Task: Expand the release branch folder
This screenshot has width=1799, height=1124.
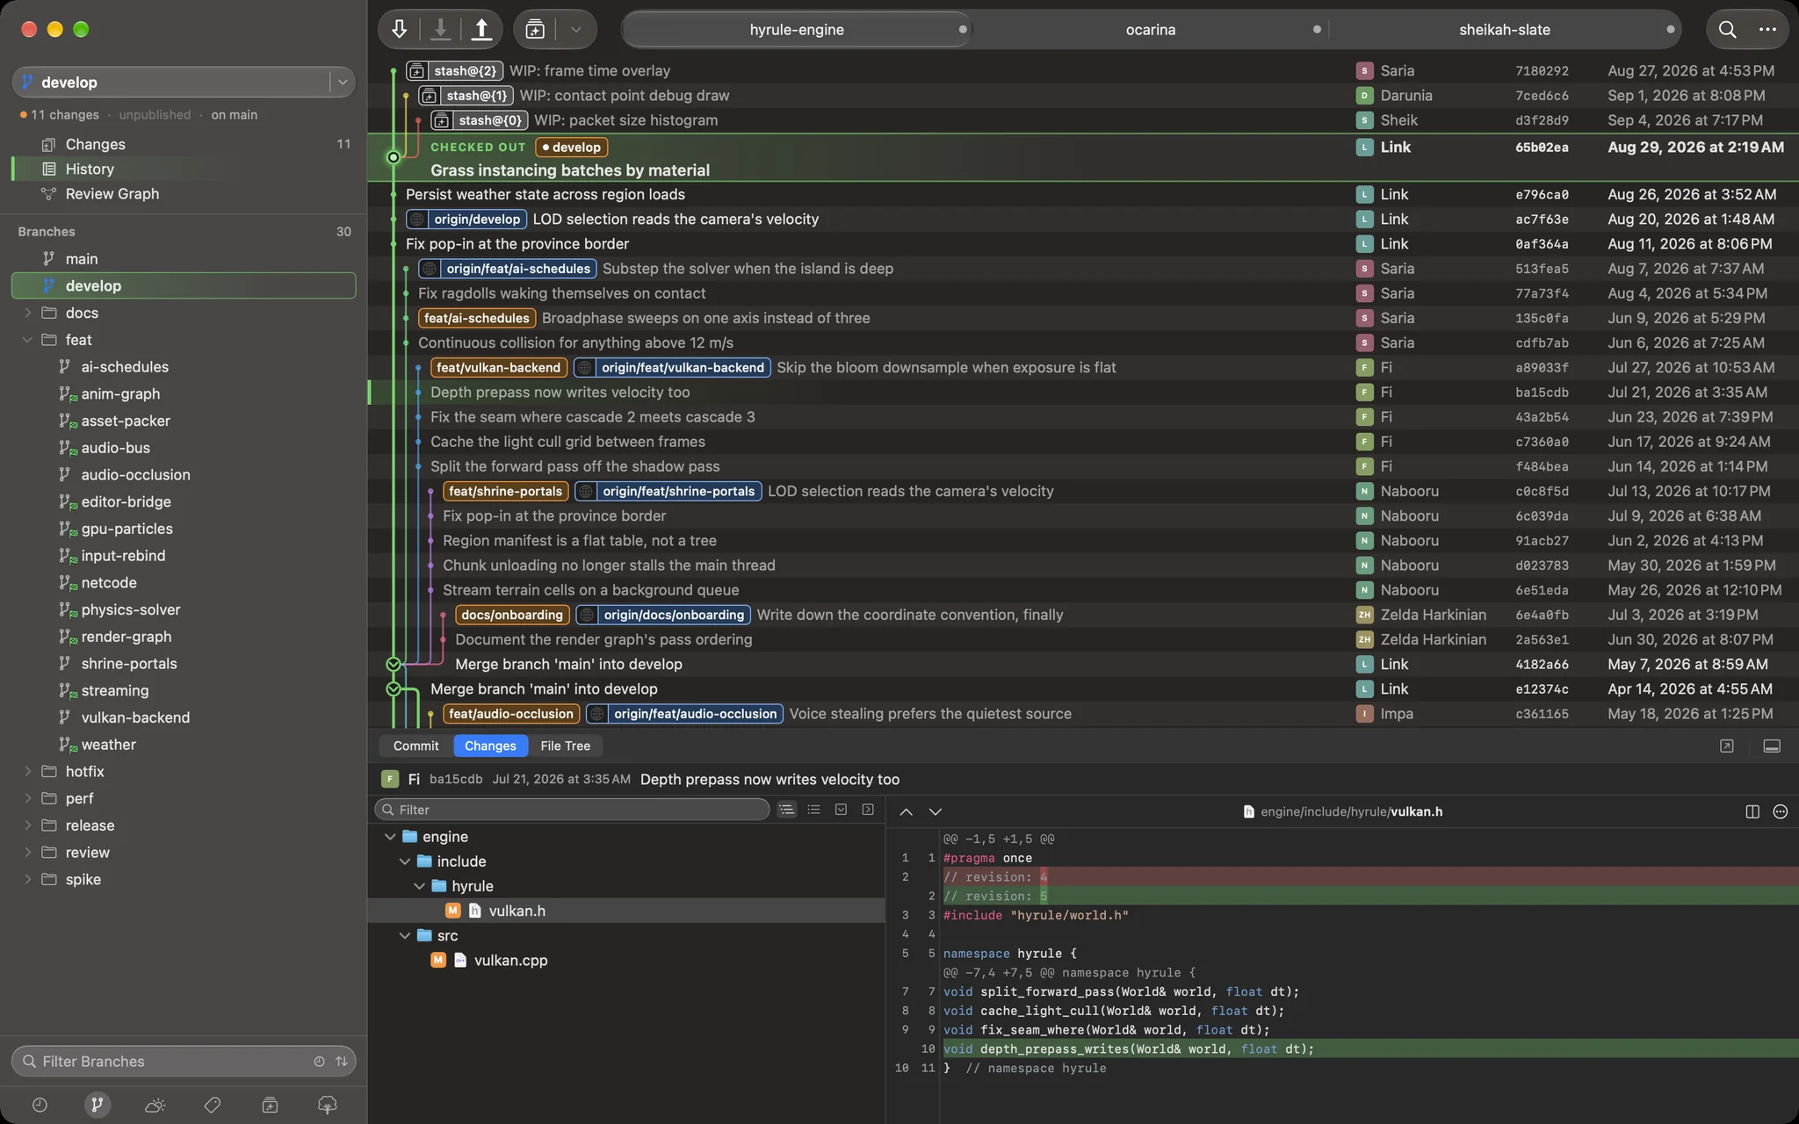Action: coord(27,825)
